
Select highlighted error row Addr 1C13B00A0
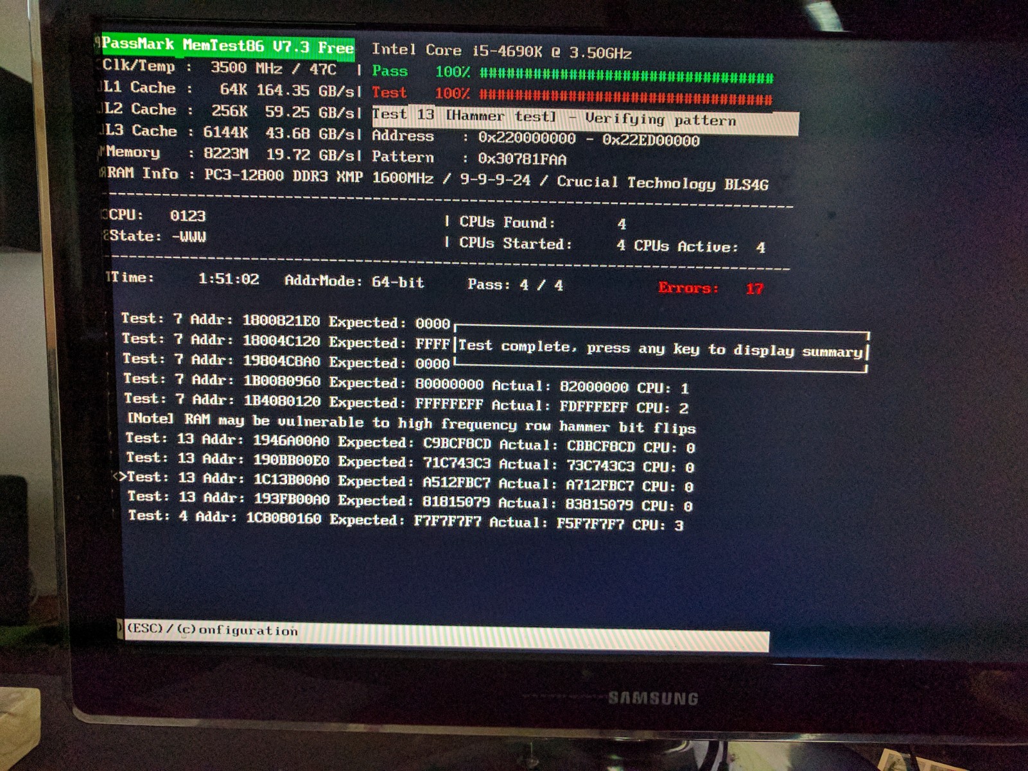coord(410,481)
